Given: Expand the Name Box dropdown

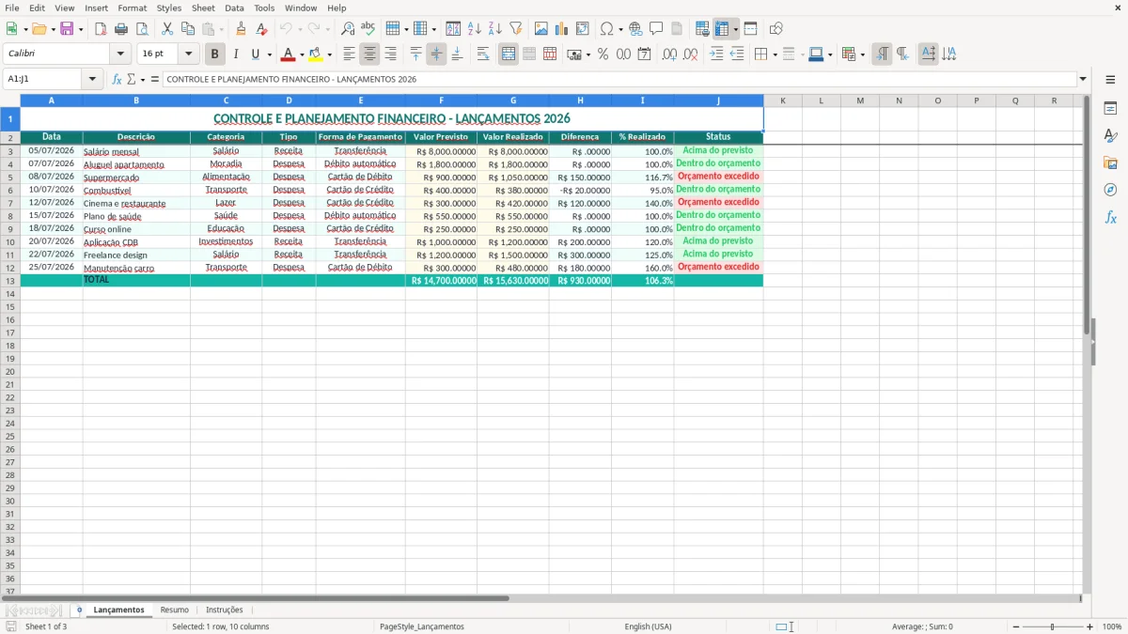Looking at the screenshot, I should [x=92, y=80].
